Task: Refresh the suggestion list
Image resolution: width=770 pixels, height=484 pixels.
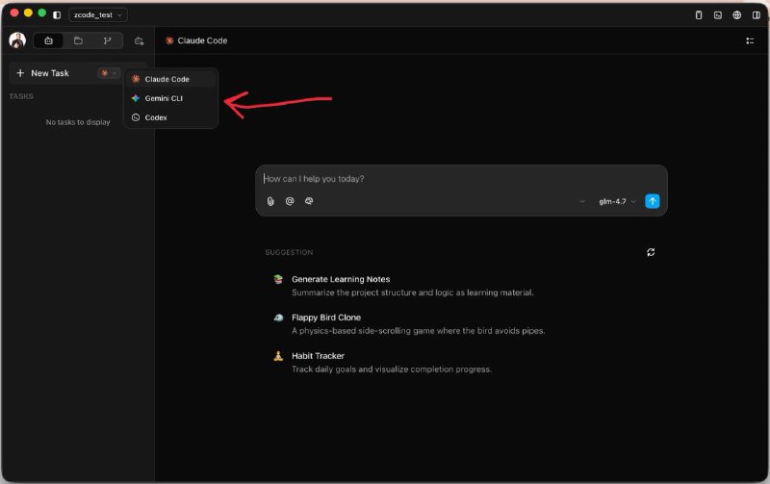Action: point(651,252)
